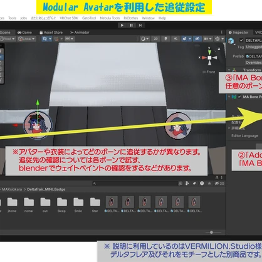Click the Project search field
The width and height of the screenshot is (262, 262).
coord(135,184)
